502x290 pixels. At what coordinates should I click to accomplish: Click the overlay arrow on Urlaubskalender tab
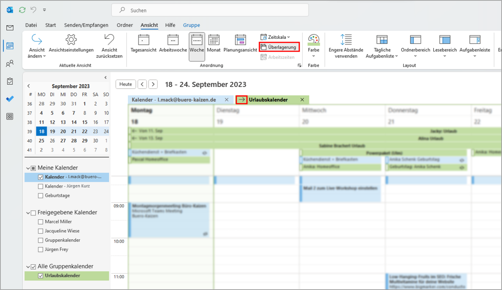[x=242, y=100]
